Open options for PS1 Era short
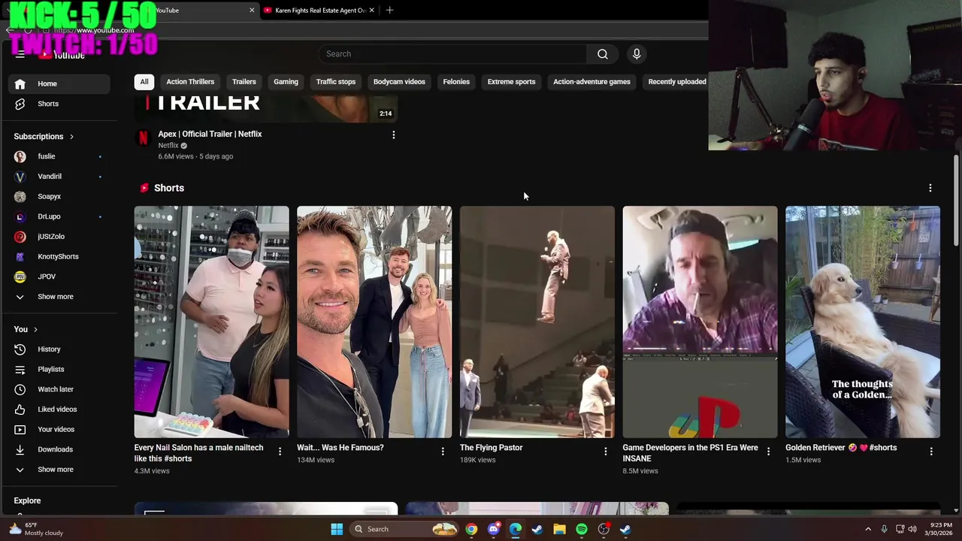 tap(768, 451)
